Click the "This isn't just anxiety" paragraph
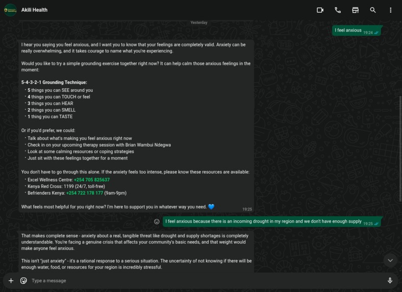 coord(136,264)
